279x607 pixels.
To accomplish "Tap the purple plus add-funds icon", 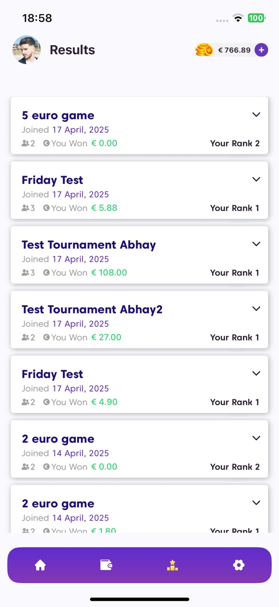I will point(262,50).
